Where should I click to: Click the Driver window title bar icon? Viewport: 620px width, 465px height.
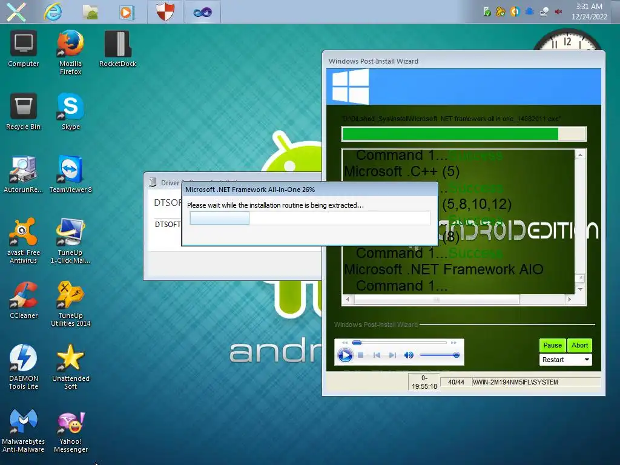152,182
